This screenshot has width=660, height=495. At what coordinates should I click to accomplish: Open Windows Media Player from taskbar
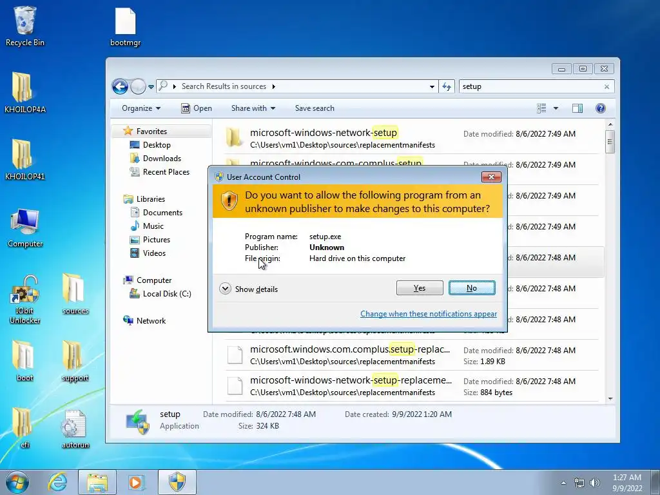coord(136,482)
